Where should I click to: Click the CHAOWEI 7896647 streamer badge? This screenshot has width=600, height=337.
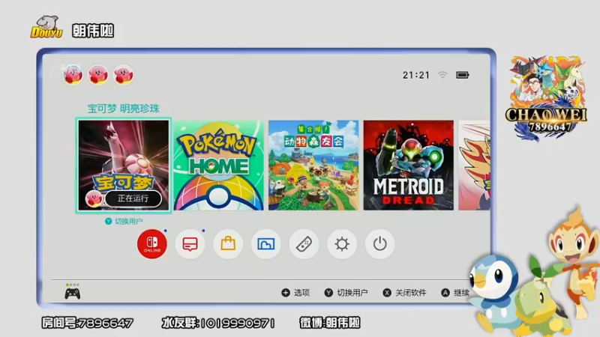[546, 99]
